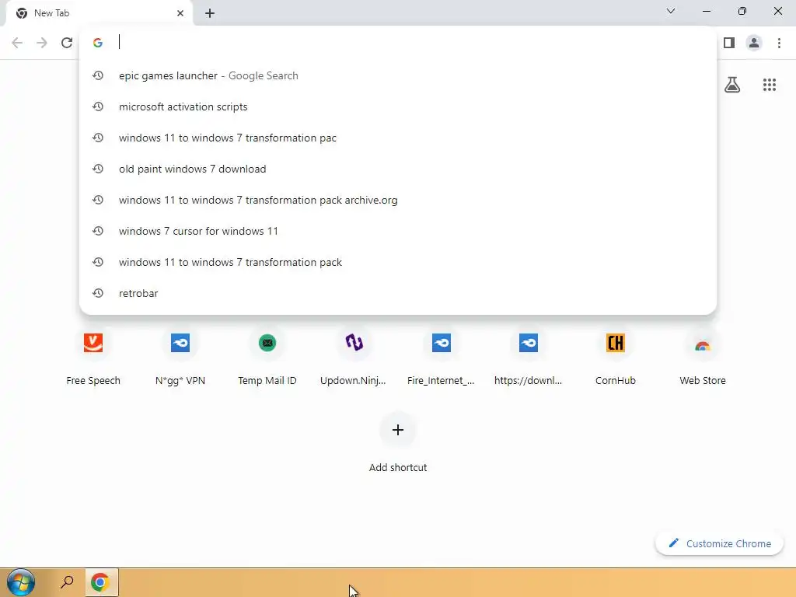Screen dimensions: 796x597
Task: Click the Chrome taskbar icon
Action: coord(100,582)
